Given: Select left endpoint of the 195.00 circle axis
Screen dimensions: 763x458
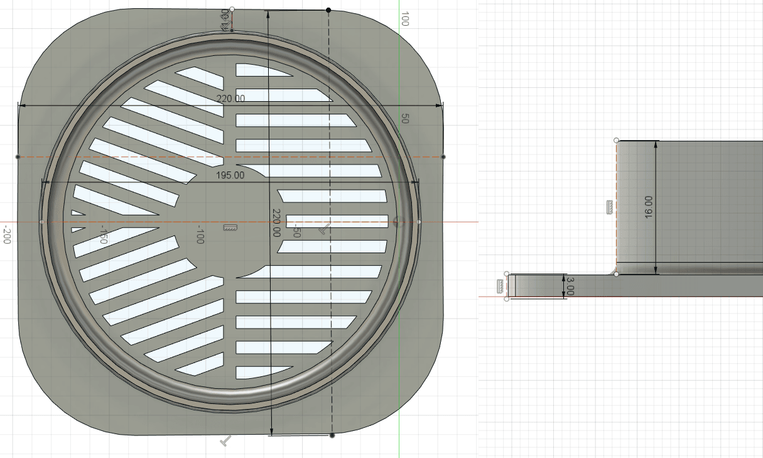Looking at the screenshot, I should click(x=42, y=222).
